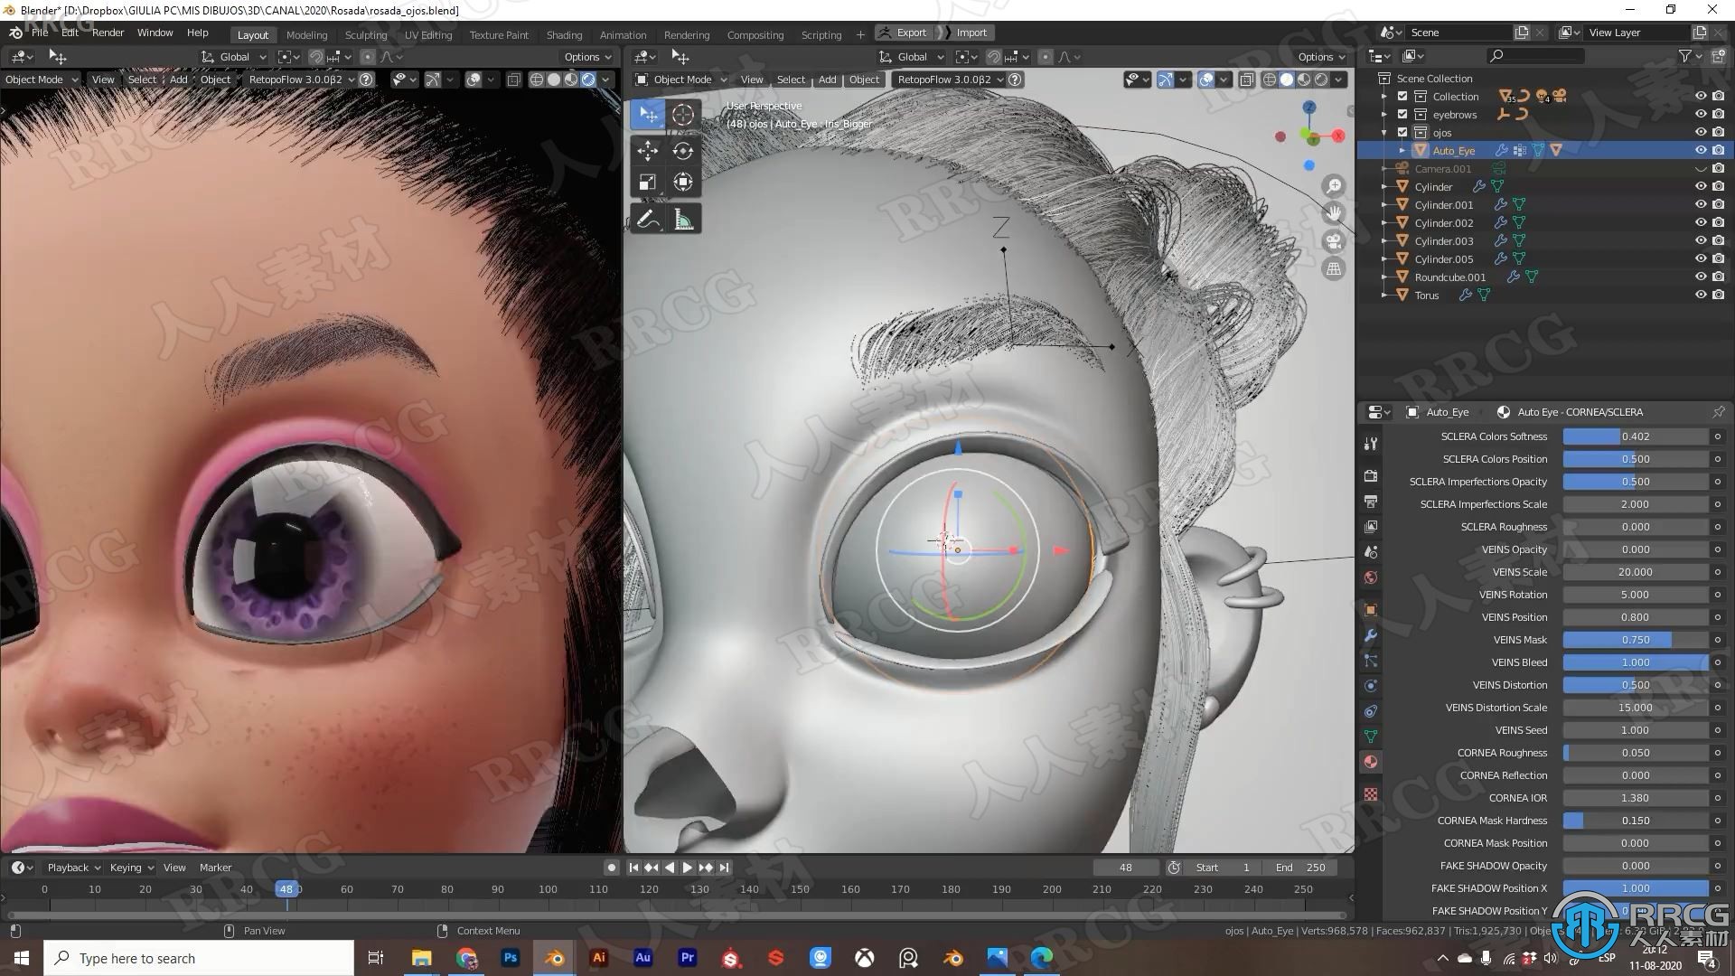The width and height of the screenshot is (1735, 976).
Task: Activate the Rotate tool
Action: 683,151
